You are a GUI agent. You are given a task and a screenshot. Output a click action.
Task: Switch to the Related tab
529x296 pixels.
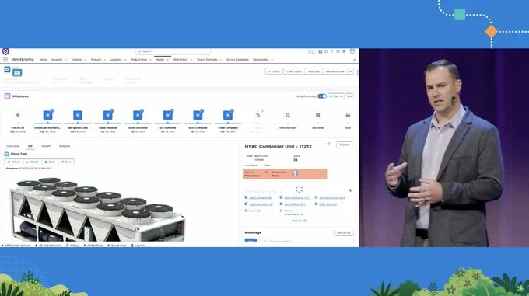pos(65,146)
